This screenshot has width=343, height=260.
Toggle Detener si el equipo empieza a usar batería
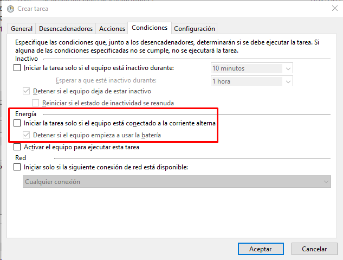point(26,135)
